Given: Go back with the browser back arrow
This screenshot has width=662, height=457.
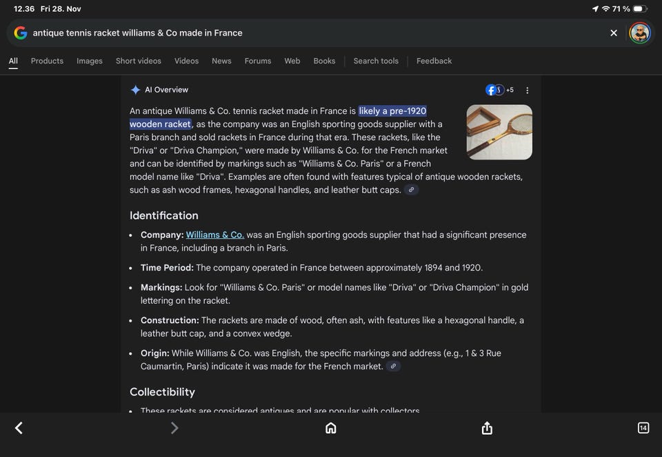Looking at the screenshot, I should click(19, 428).
